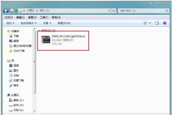
Task: Open 桌面 in favorites
Action: (x=16, y=41)
